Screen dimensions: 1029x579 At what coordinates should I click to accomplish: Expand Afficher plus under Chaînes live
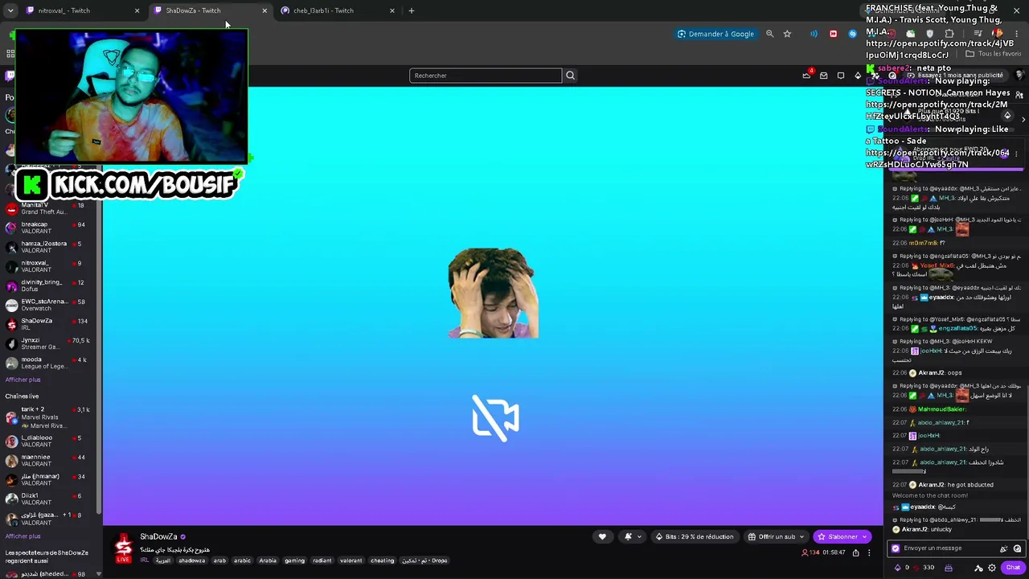pyautogui.click(x=23, y=536)
